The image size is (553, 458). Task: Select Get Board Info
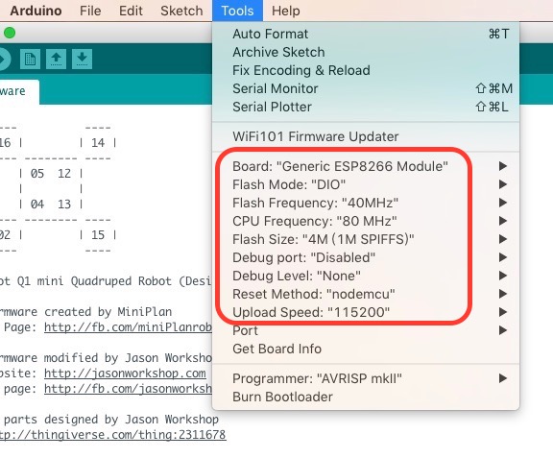[x=366, y=349]
